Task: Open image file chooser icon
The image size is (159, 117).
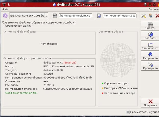Action: (55, 16)
